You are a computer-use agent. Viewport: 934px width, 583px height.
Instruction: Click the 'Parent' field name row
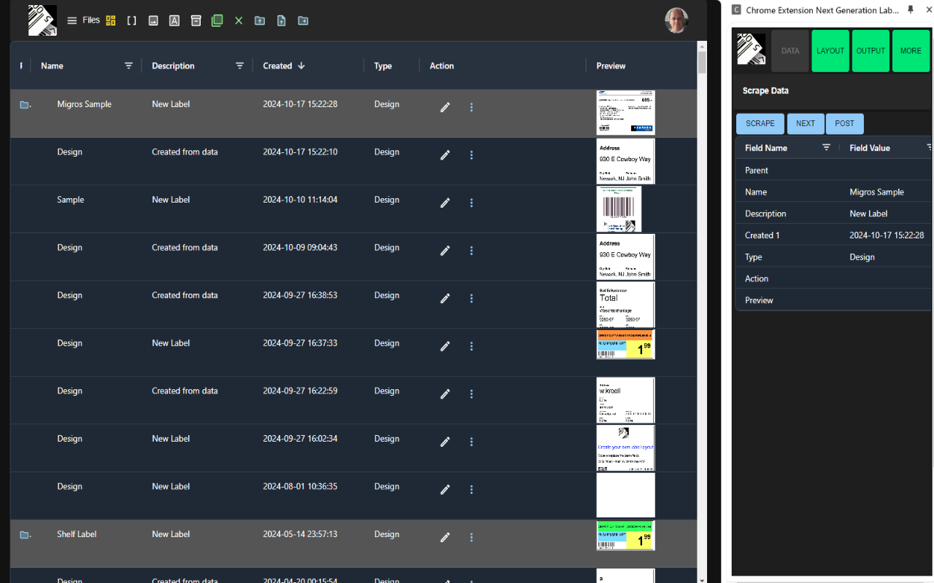pos(757,171)
